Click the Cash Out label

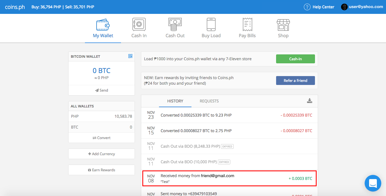click(175, 36)
